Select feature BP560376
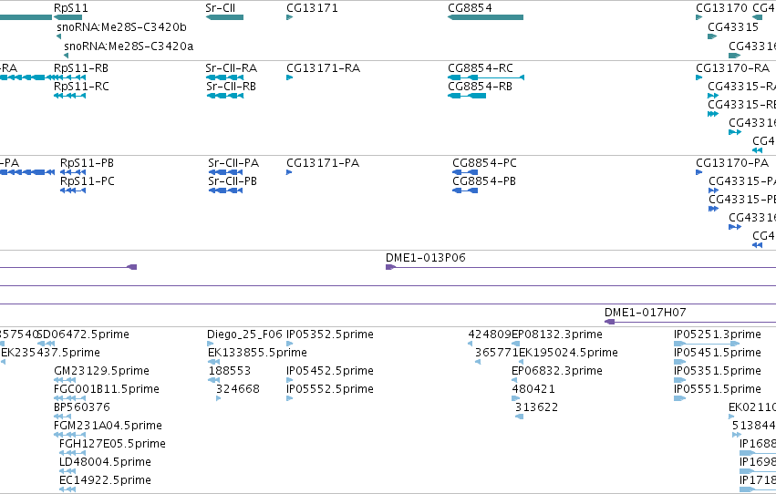 (82, 407)
